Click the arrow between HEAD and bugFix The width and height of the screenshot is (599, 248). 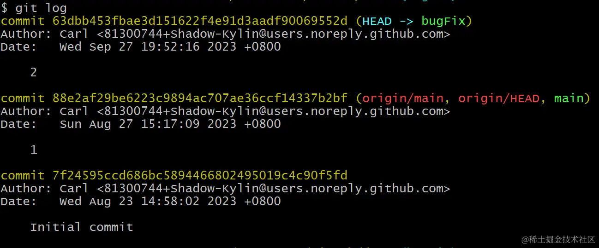(x=407, y=21)
